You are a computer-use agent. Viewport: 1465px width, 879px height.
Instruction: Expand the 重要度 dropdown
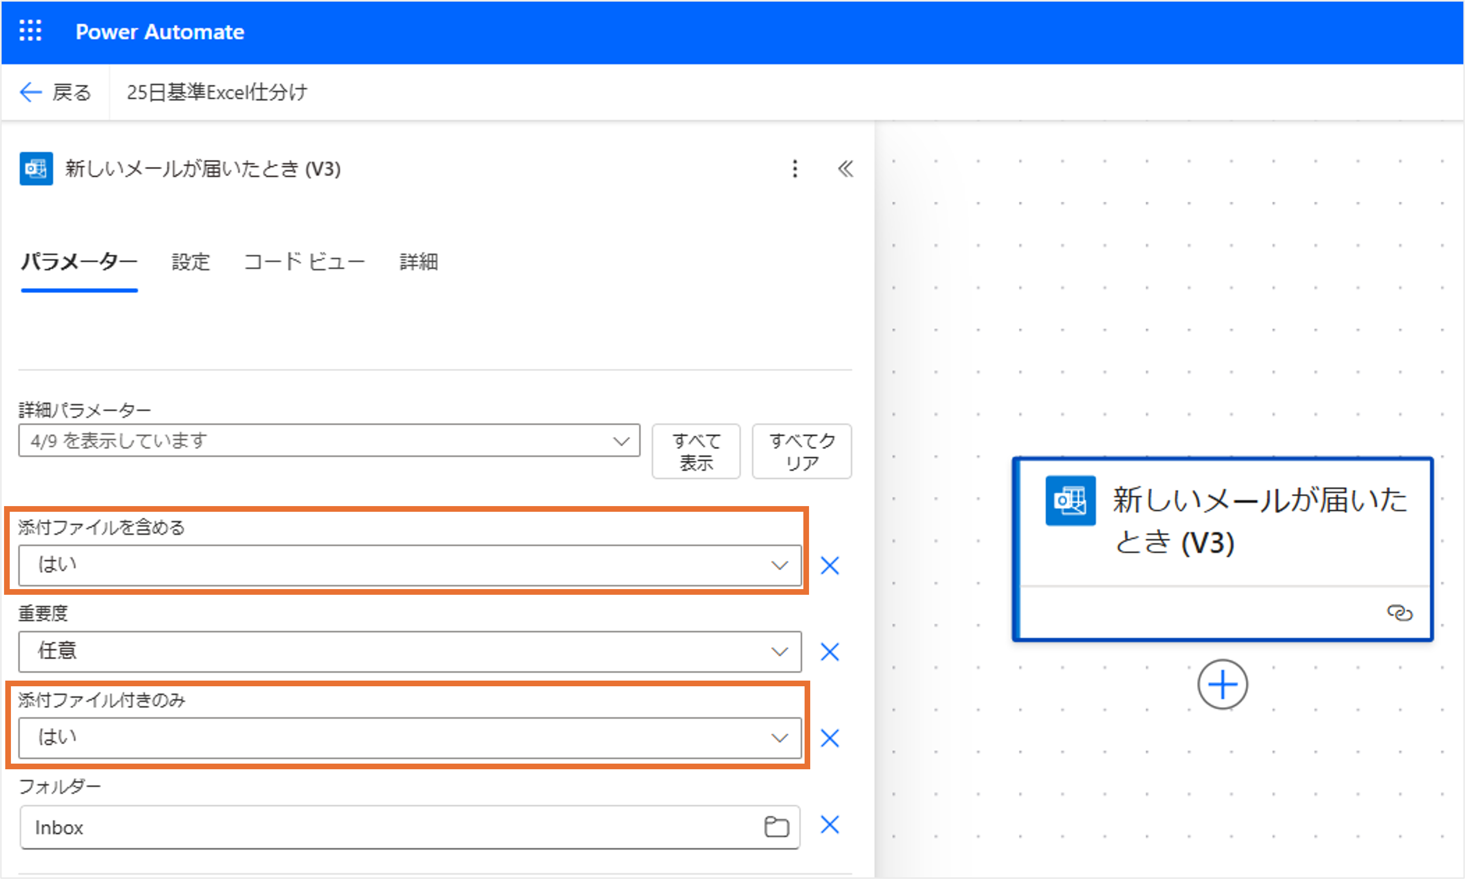coord(409,651)
